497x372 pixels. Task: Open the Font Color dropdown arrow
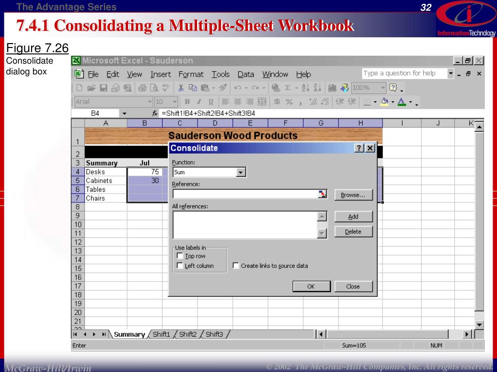[x=410, y=102]
